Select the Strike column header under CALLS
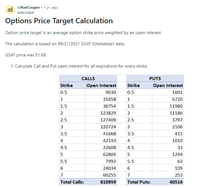This screenshot has width=203, height=188. click(67, 85)
